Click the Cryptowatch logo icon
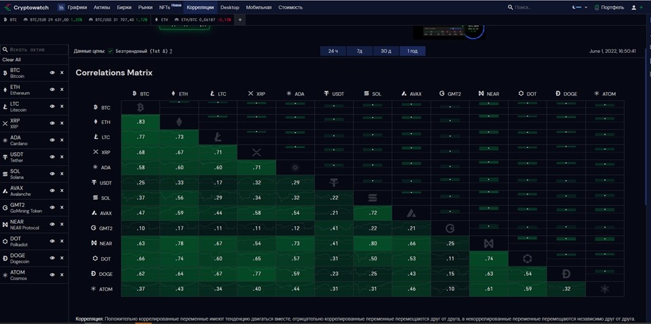The height and width of the screenshot is (324, 651). click(x=7, y=7)
